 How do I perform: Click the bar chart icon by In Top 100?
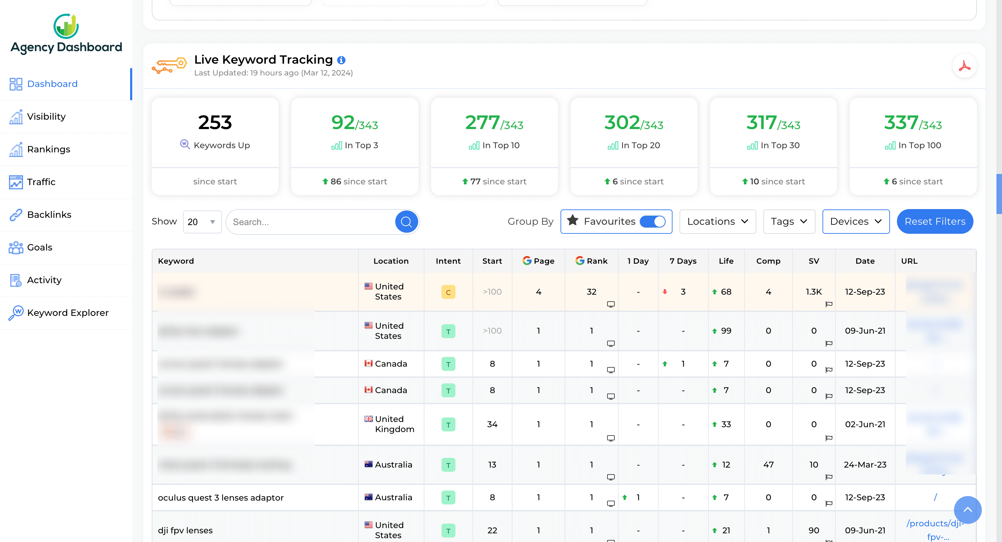pyautogui.click(x=890, y=146)
